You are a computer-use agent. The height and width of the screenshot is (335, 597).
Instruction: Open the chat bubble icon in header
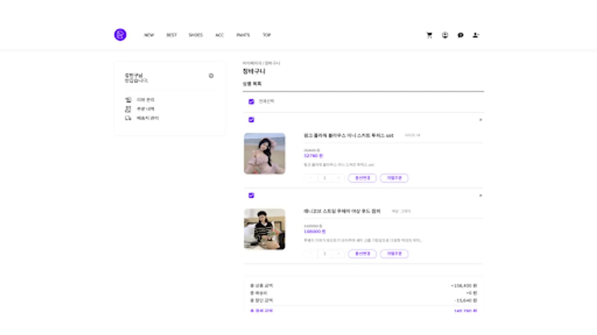460,35
